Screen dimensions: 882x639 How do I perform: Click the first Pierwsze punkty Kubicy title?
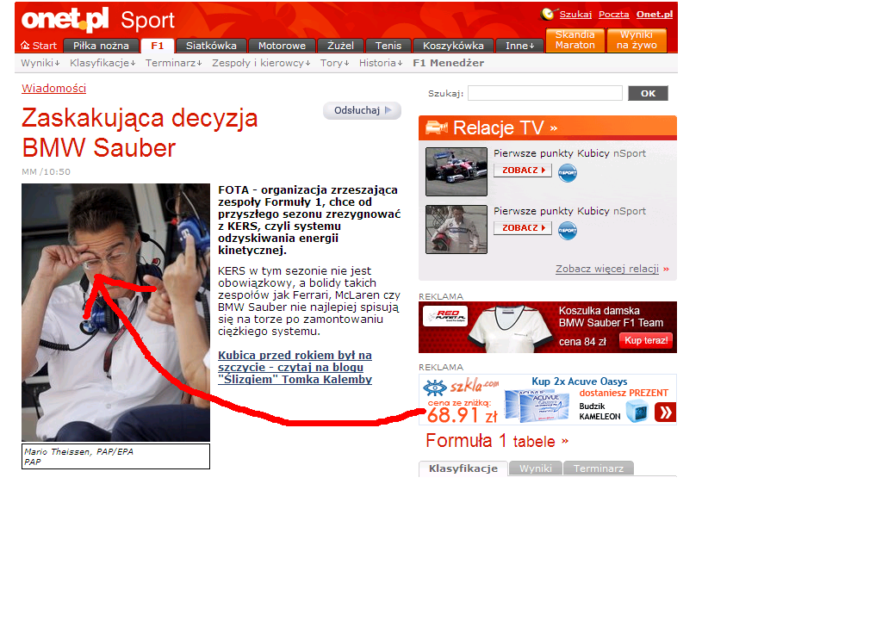pyautogui.click(x=569, y=153)
